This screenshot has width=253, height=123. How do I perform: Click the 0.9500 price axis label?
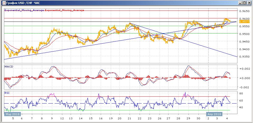click(x=244, y=34)
